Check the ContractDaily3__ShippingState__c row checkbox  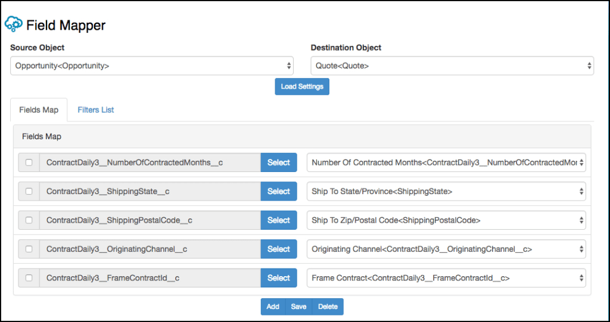[x=29, y=191]
